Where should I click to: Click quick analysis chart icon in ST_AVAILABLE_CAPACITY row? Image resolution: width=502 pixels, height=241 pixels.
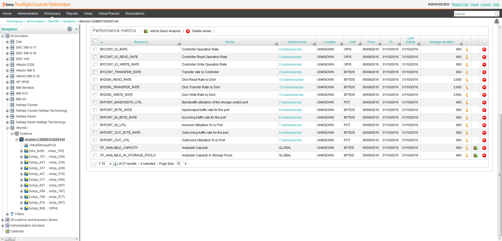pos(476,148)
